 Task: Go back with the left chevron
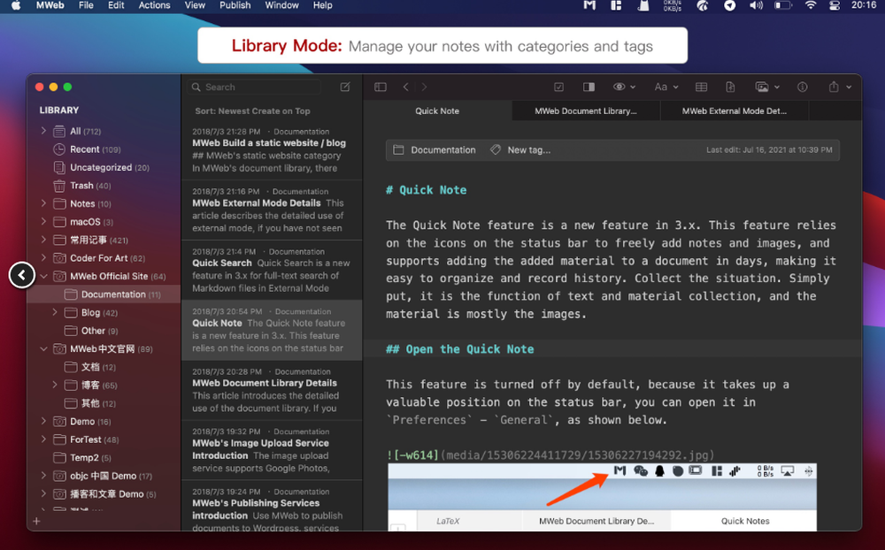tap(406, 87)
